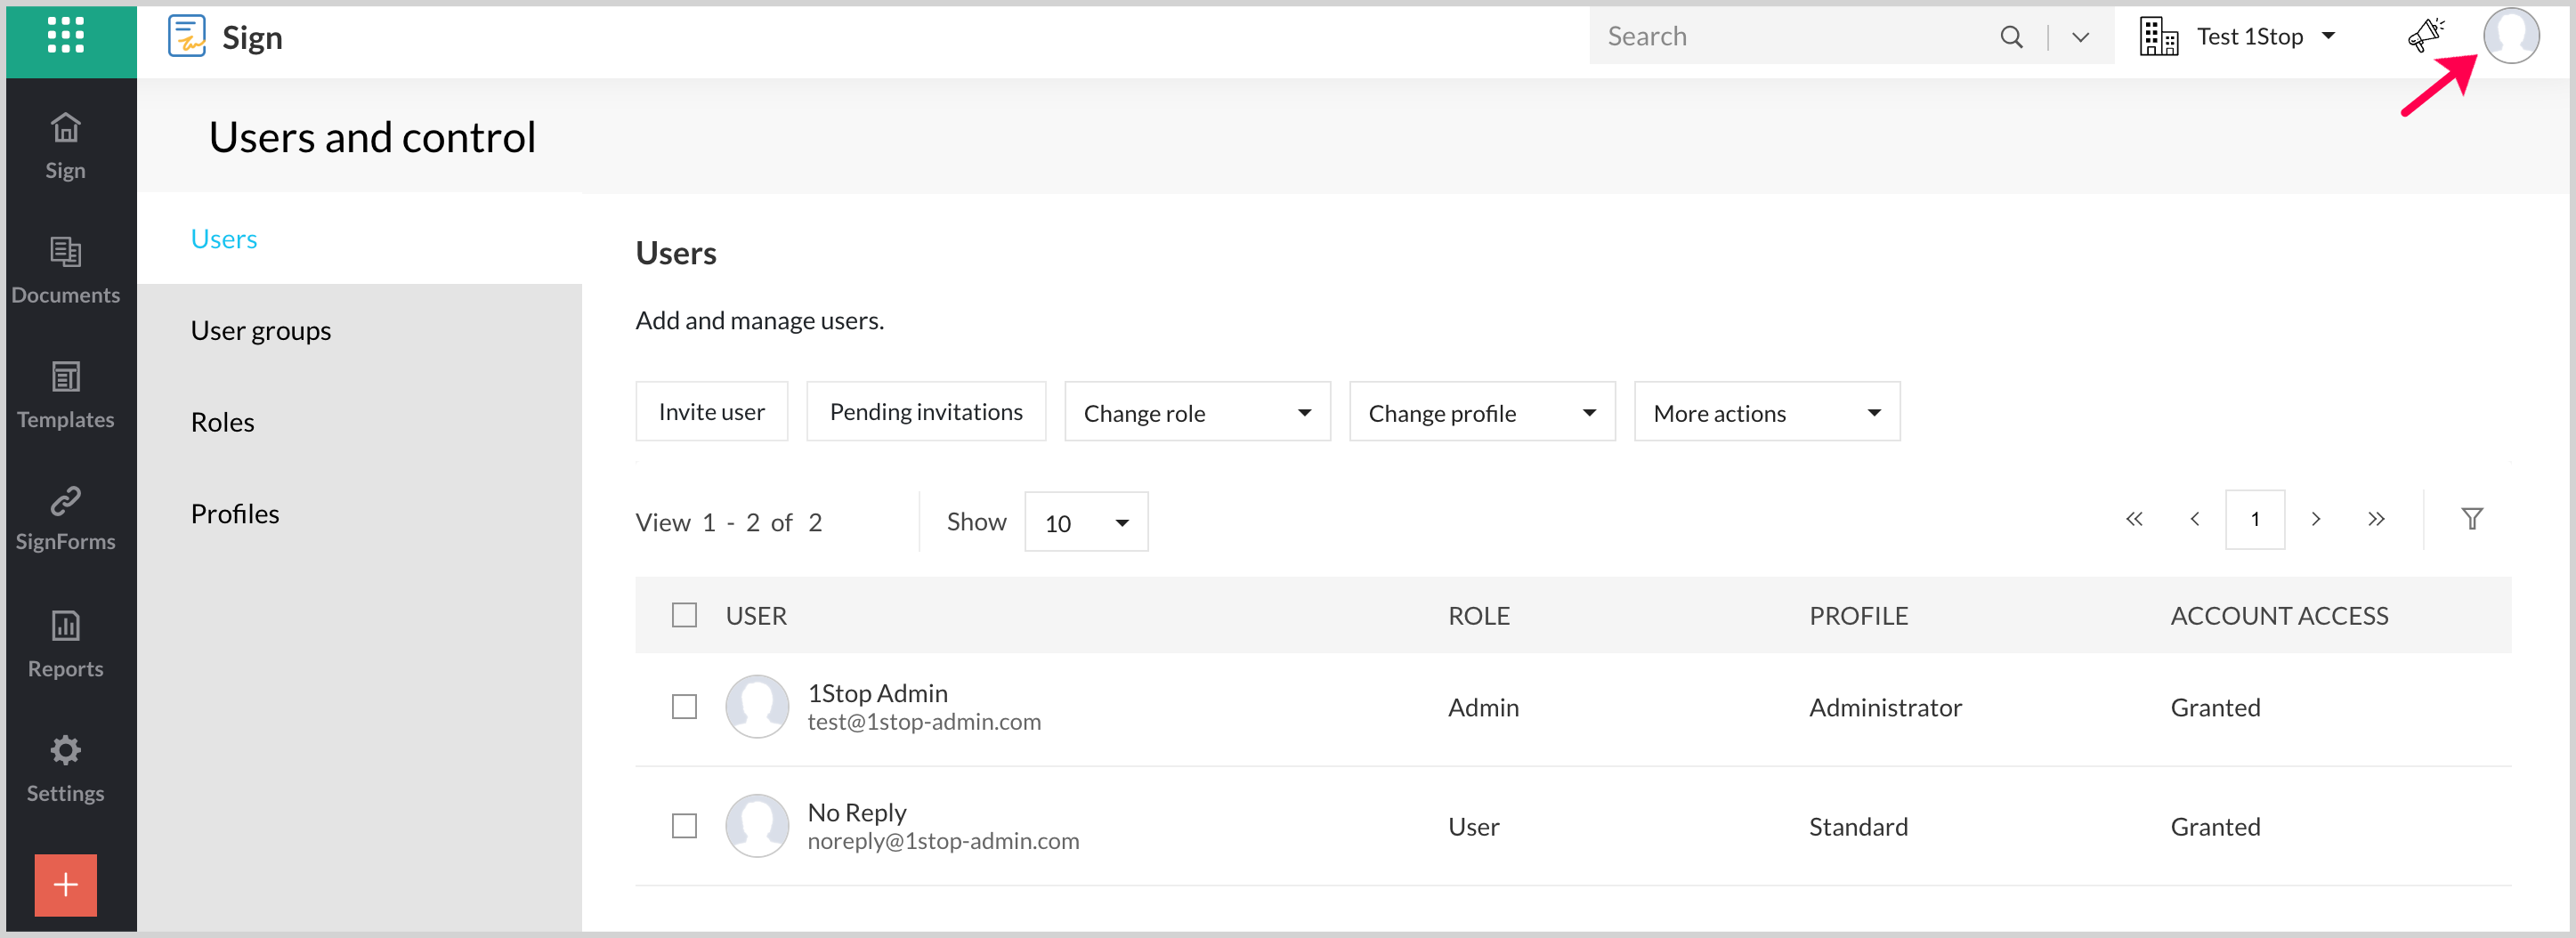Open the user filter funnel icon

click(2471, 519)
